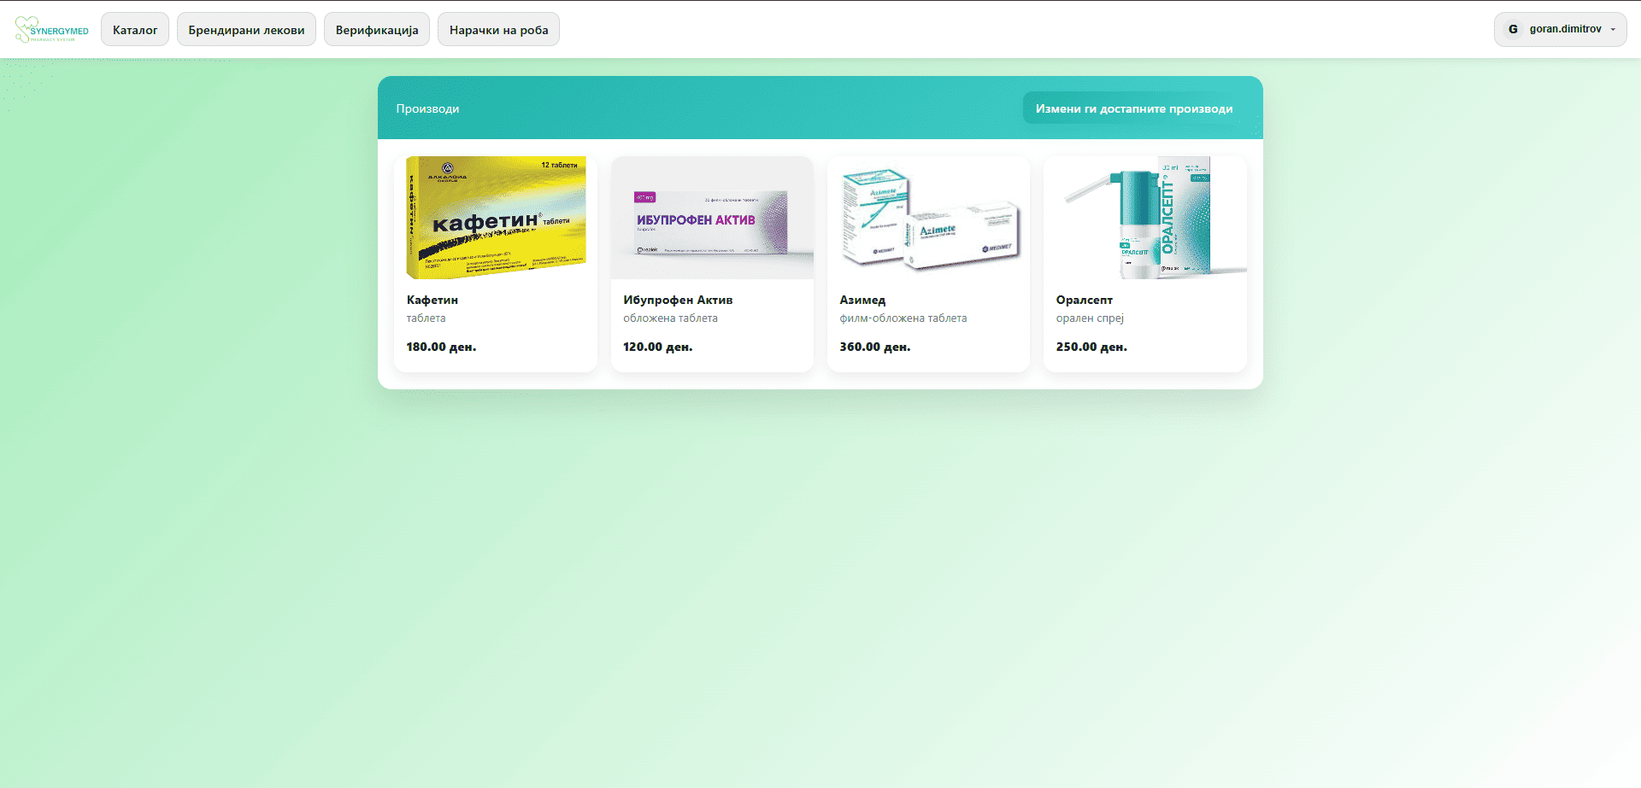The height and width of the screenshot is (788, 1641).
Task: Click the Кафетин product image
Action: pos(496,218)
